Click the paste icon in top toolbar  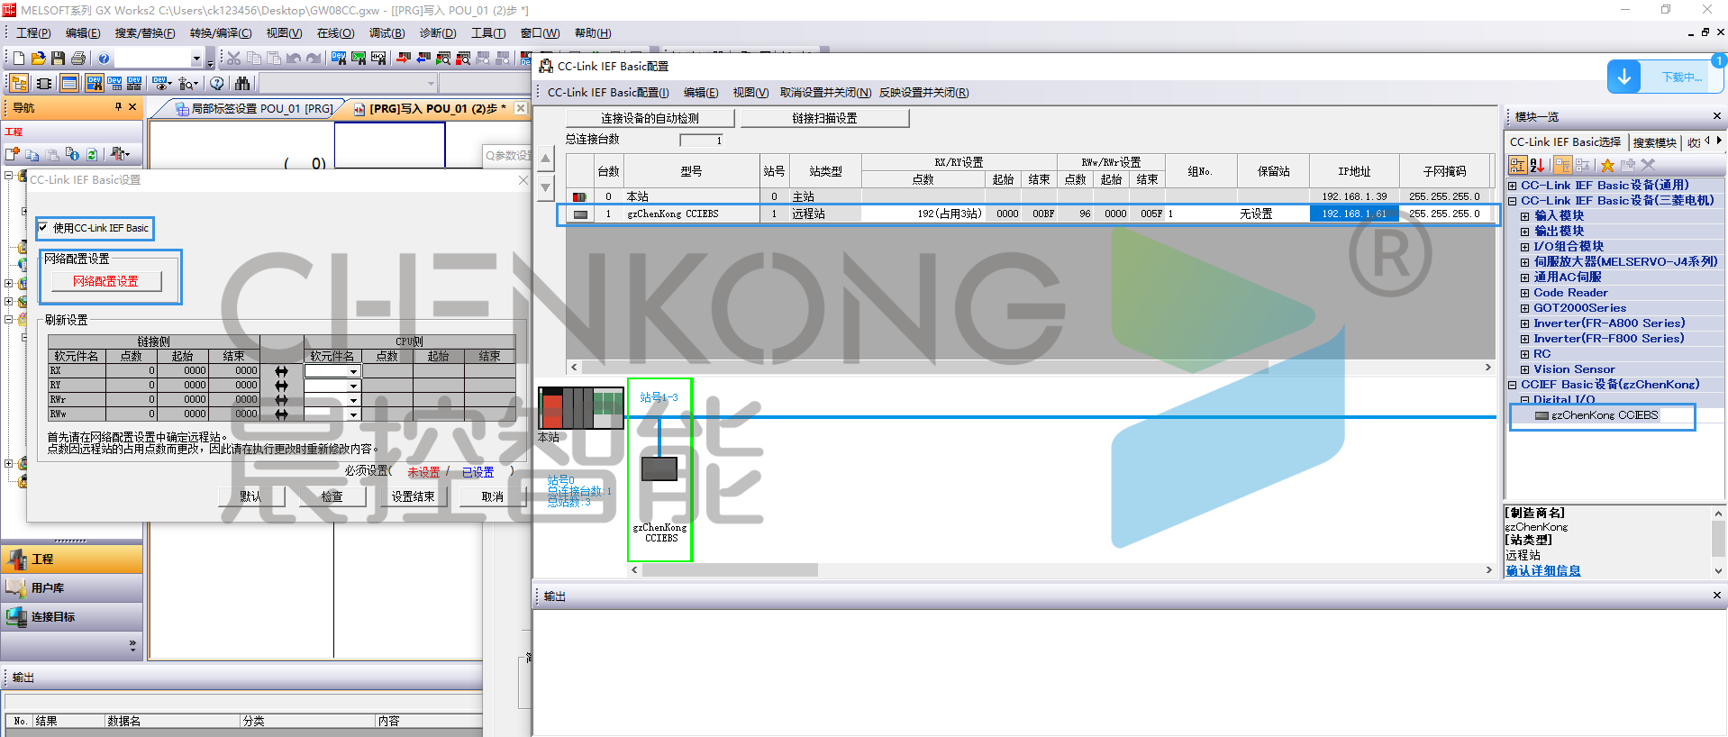coord(274,59)
